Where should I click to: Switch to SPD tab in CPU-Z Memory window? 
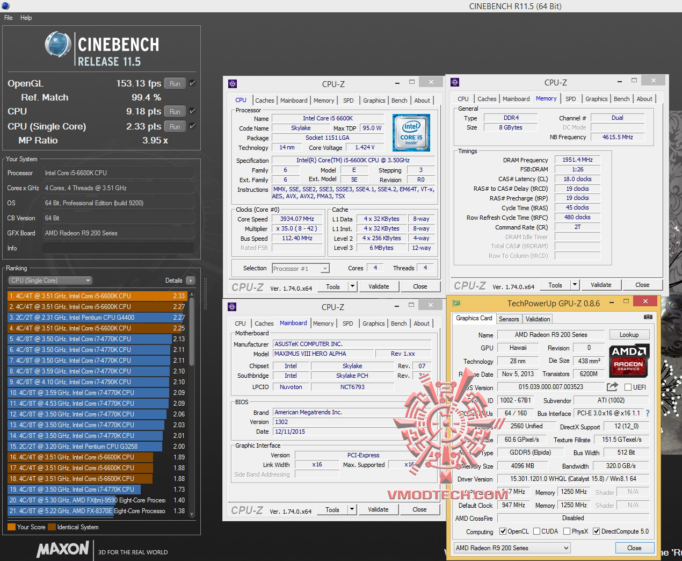(570, 99)
